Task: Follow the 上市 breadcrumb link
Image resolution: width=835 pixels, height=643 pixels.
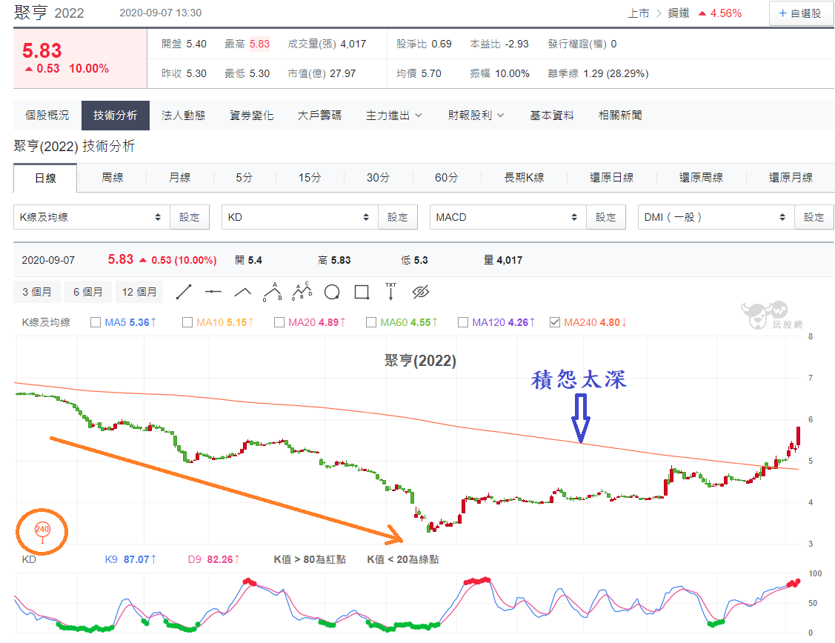Action: point(638,13)
